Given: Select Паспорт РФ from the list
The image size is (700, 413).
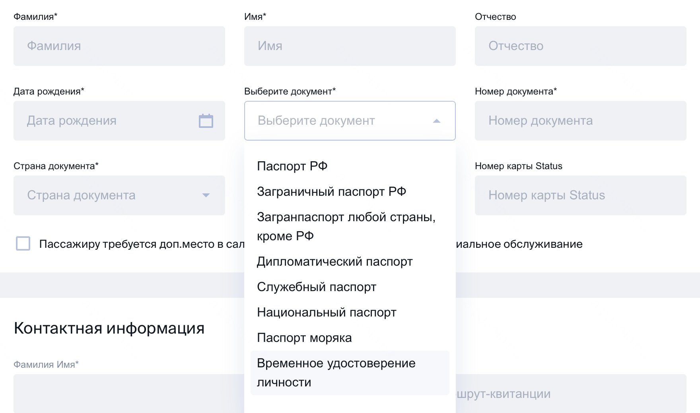Looking at the screenshot, I should click(292, 166).
